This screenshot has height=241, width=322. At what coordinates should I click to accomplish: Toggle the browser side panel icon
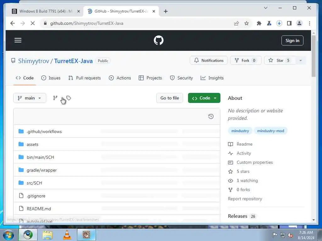coord(289,23)
